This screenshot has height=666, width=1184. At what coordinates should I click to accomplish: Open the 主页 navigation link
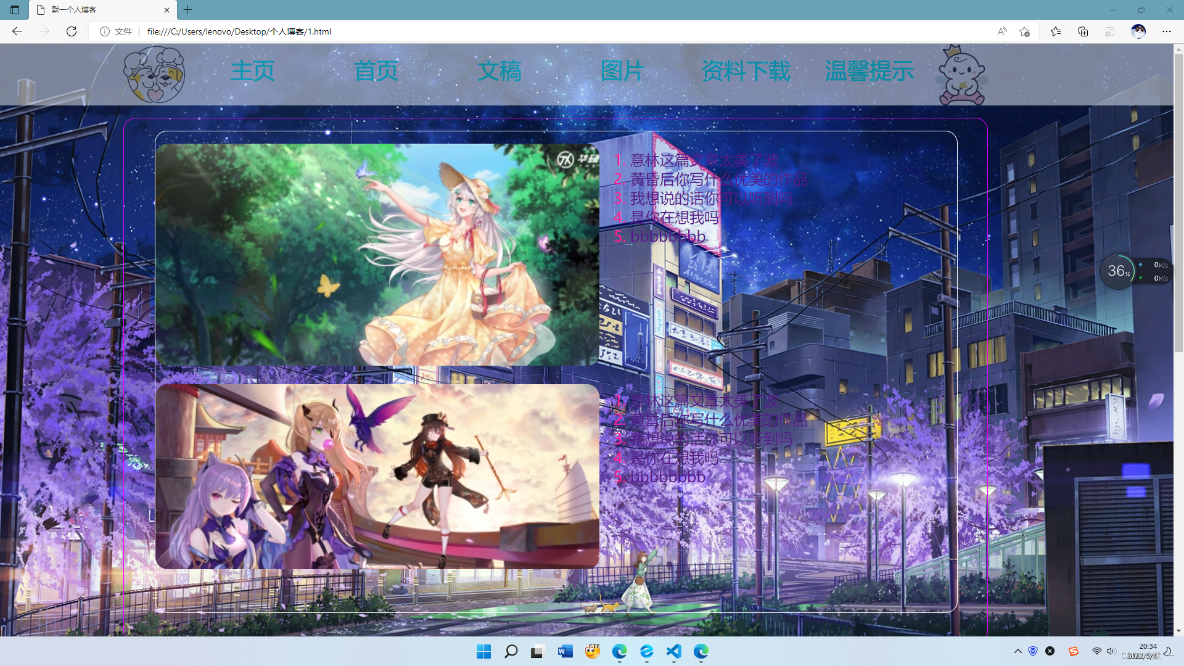pyautogui.click(x=253, y=71)
